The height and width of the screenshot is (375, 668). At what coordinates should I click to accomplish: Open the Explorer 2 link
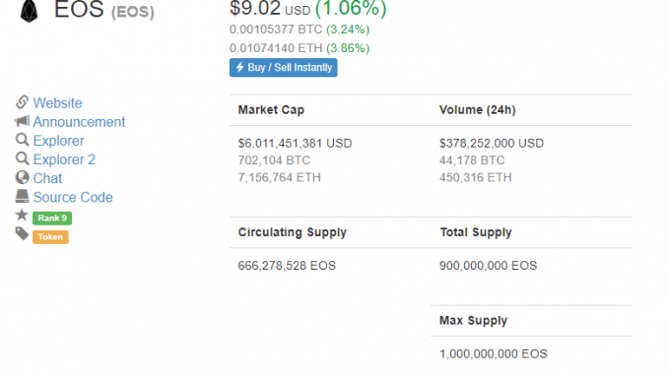[64, 159]
